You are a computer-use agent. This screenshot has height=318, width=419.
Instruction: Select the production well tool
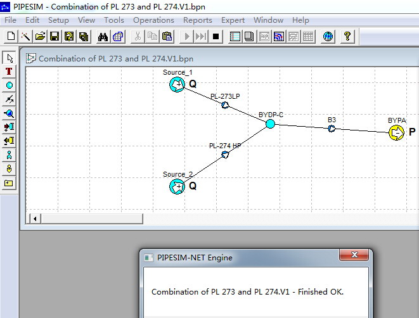(x=10, y=155)
